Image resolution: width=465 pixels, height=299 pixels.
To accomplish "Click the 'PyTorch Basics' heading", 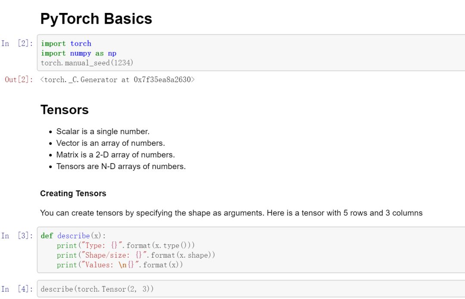I will 96,18.
